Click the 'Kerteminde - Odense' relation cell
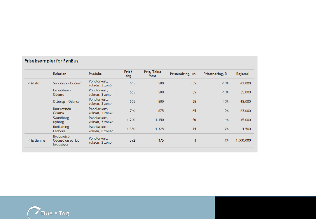 (x=63, y=111)
